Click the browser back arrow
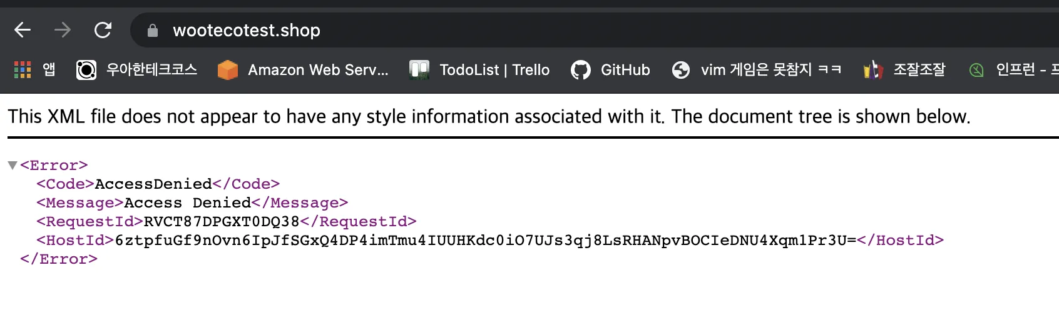 click(23, 30)
